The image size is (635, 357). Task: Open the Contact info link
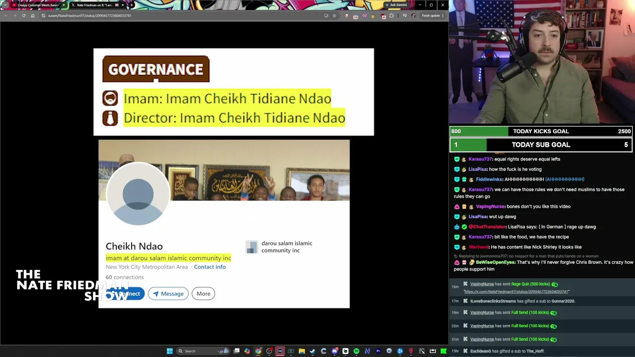tap(210, 267)
